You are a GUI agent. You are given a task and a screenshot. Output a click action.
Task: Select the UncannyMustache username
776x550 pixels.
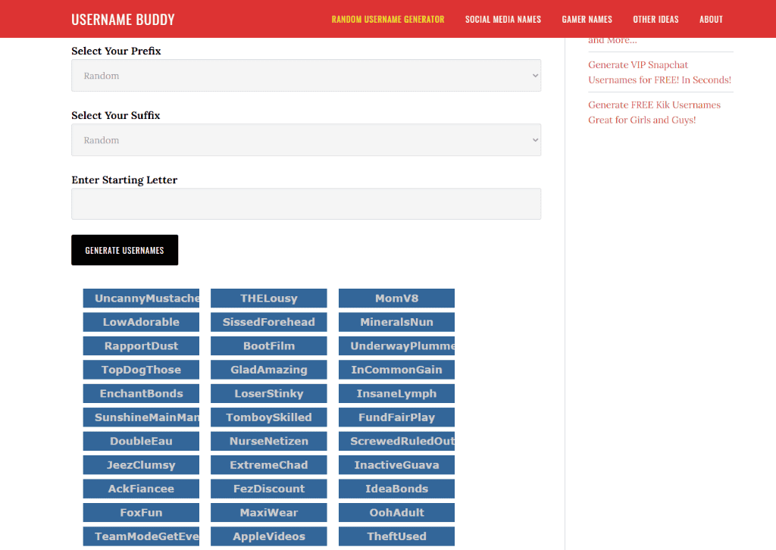pos(141,298)
